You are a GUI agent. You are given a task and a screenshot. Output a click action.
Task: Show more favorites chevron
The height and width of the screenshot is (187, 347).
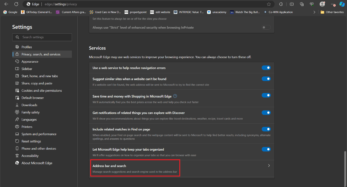(314, 12)
